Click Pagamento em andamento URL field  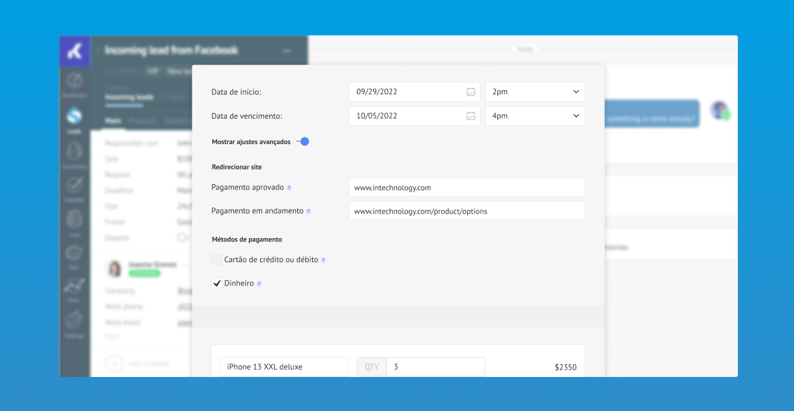(x=467, y=212)
